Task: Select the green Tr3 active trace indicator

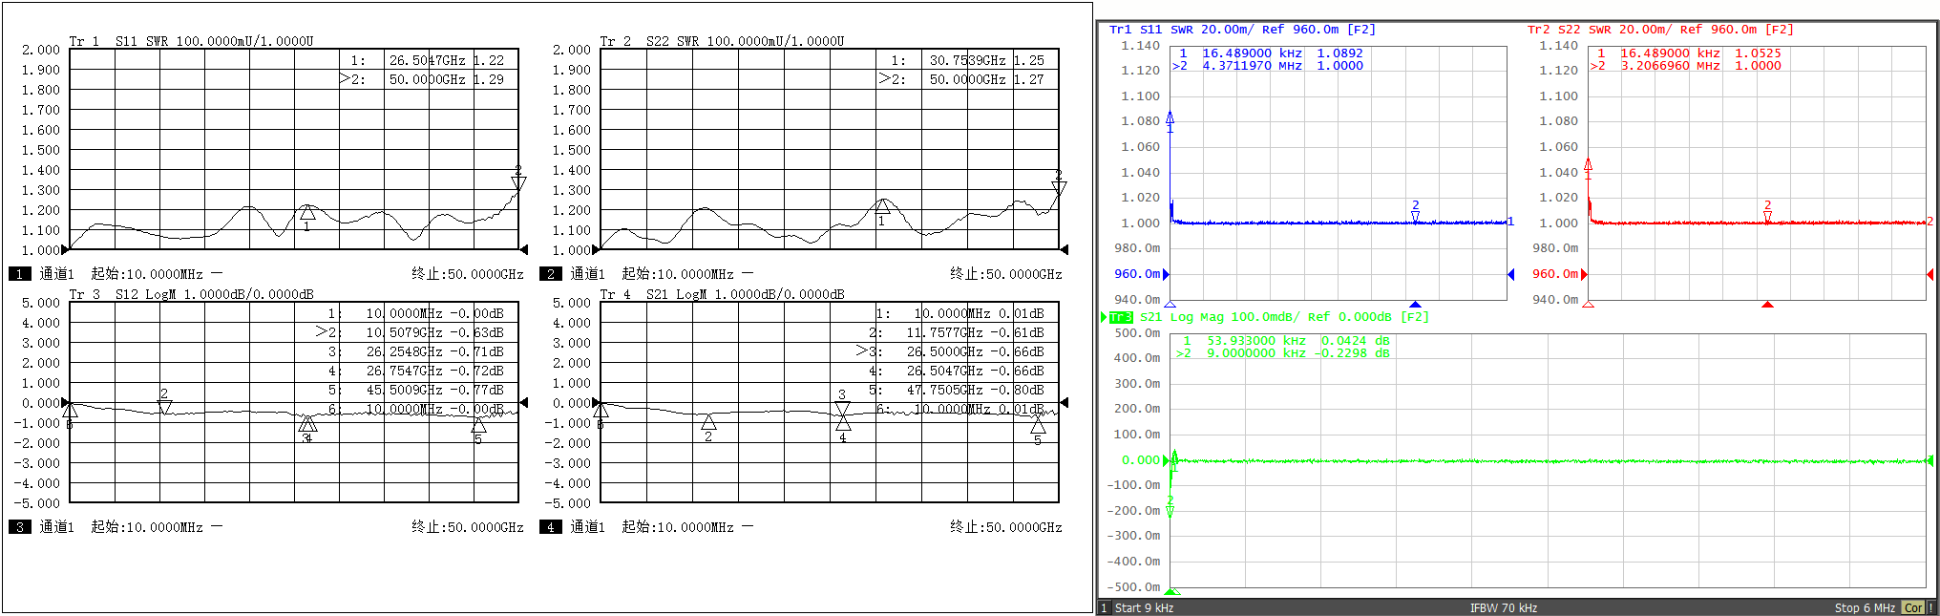Action: point(1120,317)
